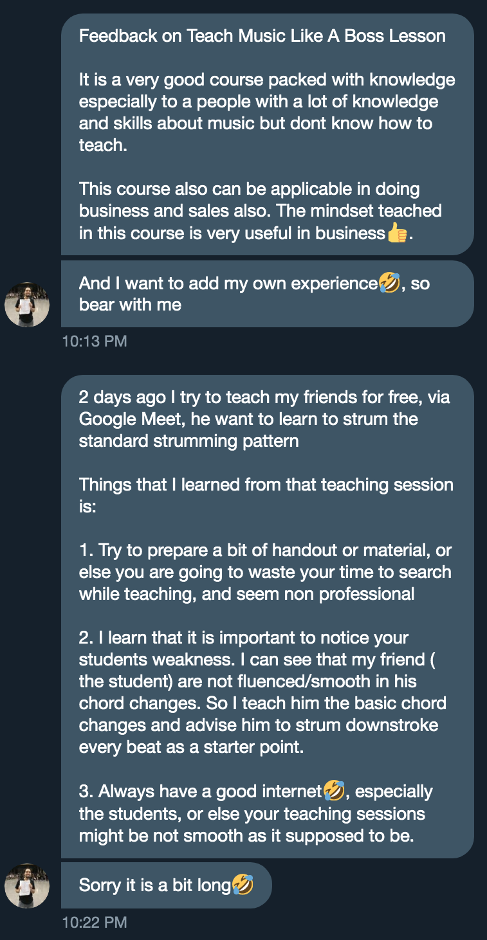Click the "It is a very good course" paragraph
The width and height of the screenshot is (487, 940).
coord(267,113)
